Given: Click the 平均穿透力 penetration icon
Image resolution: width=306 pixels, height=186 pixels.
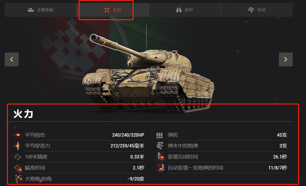Looking at the screenshot, I should tap(18, 146).
